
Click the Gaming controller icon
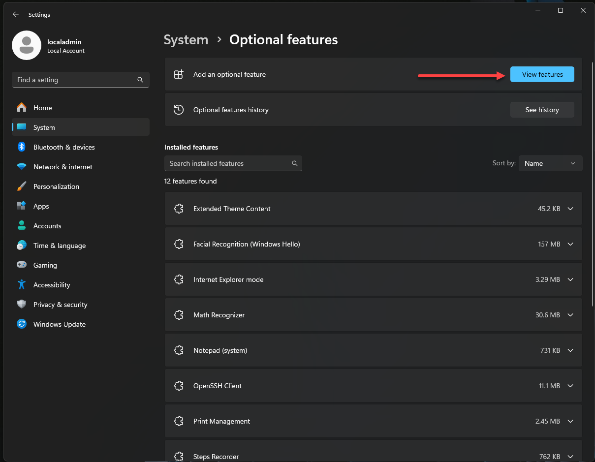point(22,265)
